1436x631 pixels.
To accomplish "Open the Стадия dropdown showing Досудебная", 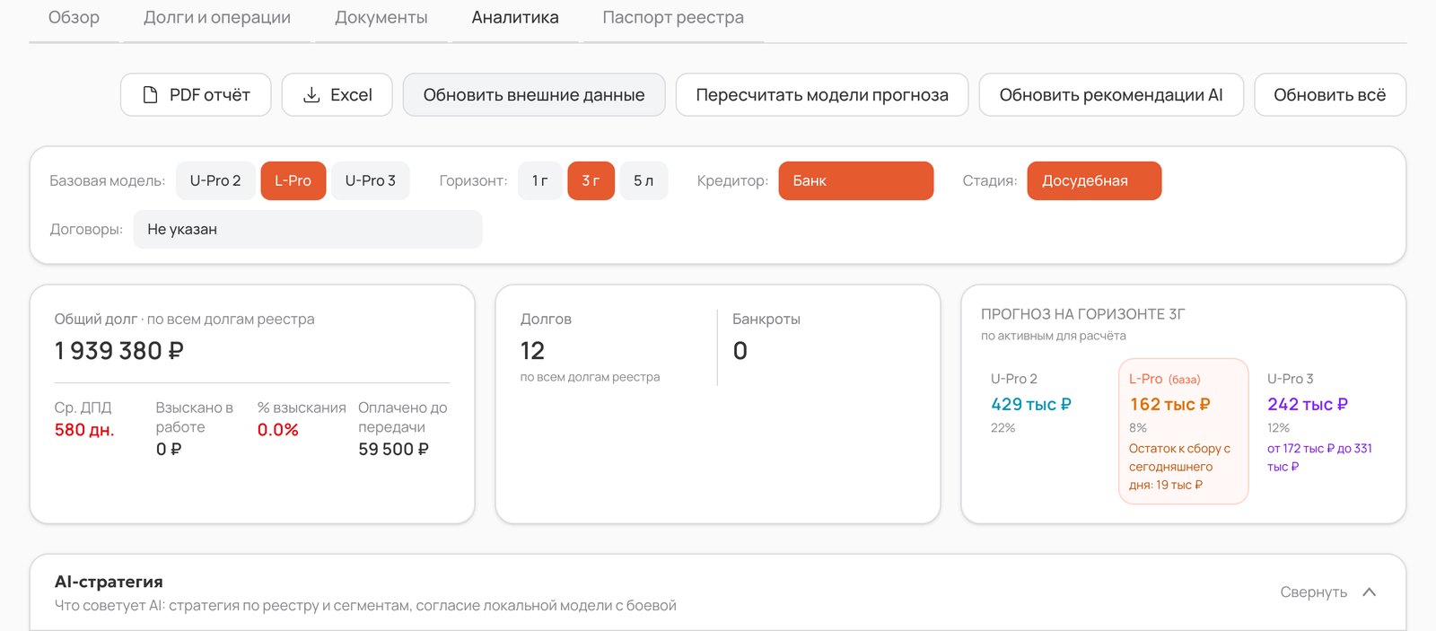I will tap(1094, 180).
